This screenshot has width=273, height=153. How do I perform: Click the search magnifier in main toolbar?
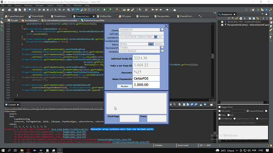(246, 10)
